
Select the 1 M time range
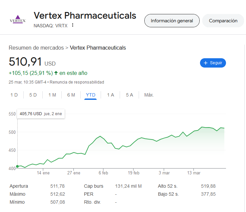[52, 95]
